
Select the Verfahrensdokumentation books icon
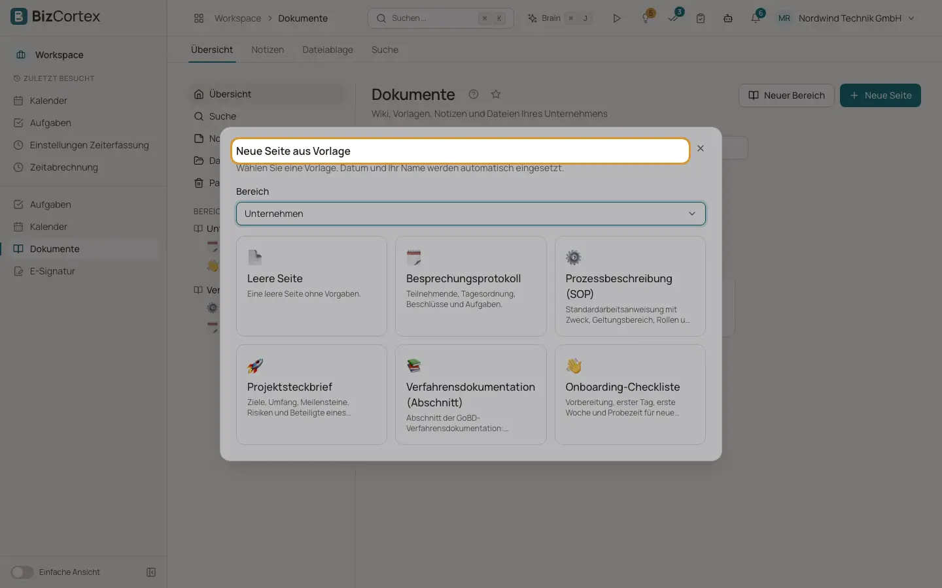click(x=414, y=366)
